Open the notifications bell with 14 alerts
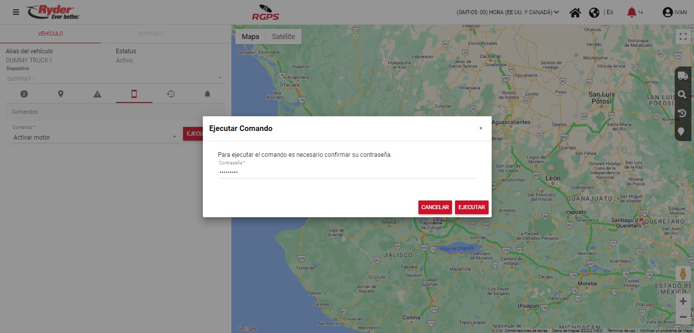Image resolution: width=694 pixels, height=333 pixels. (631, 12)
